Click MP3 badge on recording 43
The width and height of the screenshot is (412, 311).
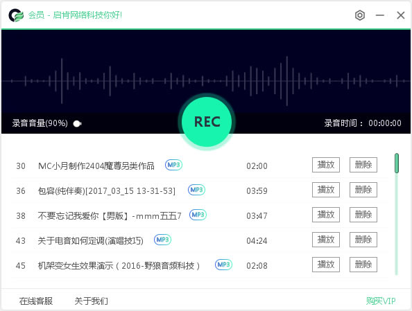[x=162, y=240]
